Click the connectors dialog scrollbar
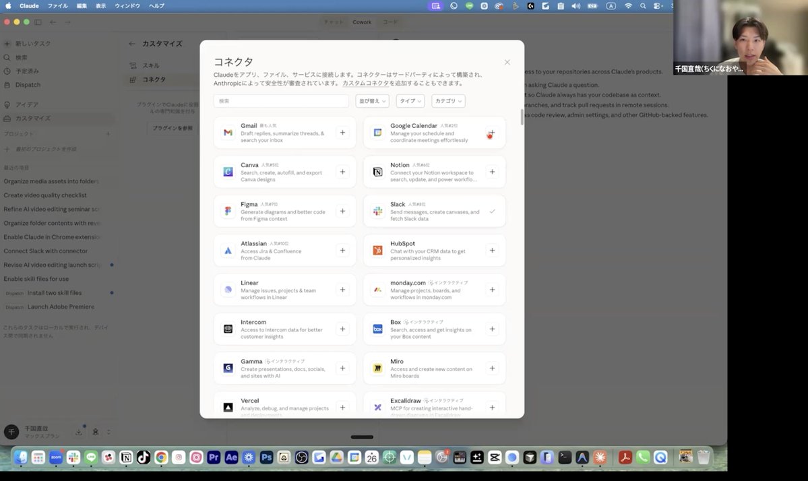 pyautogui.click(x=522, y=117)
